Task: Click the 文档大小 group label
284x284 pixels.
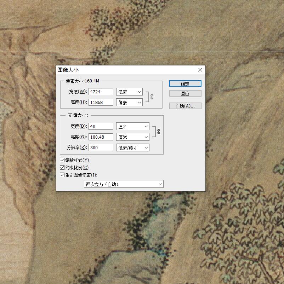Action: click(78, 115)
